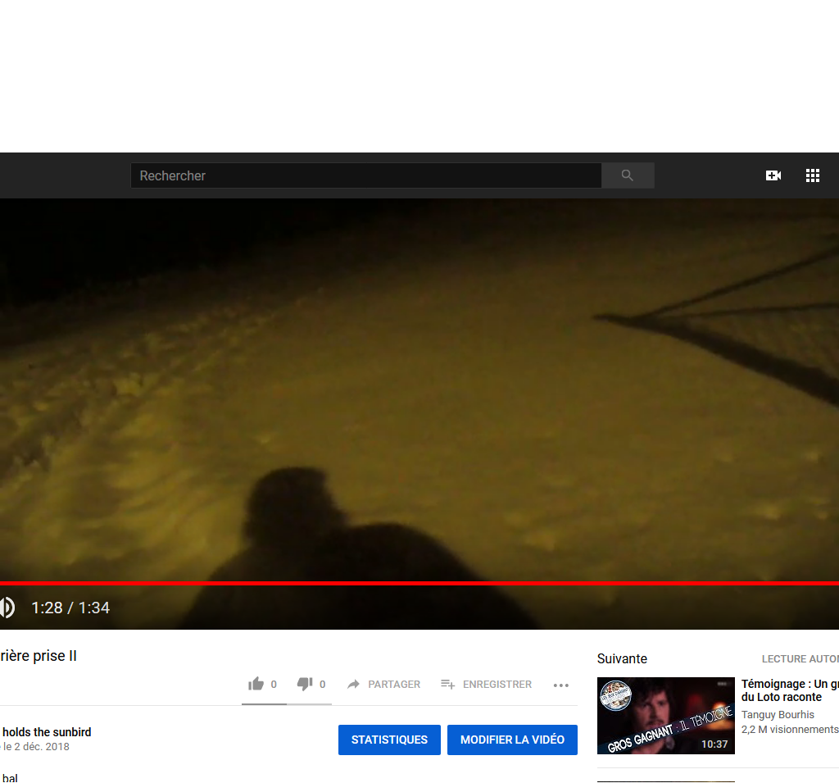Dislike the video with thumbs down
839x783 pixels.
tap(305, 684)
